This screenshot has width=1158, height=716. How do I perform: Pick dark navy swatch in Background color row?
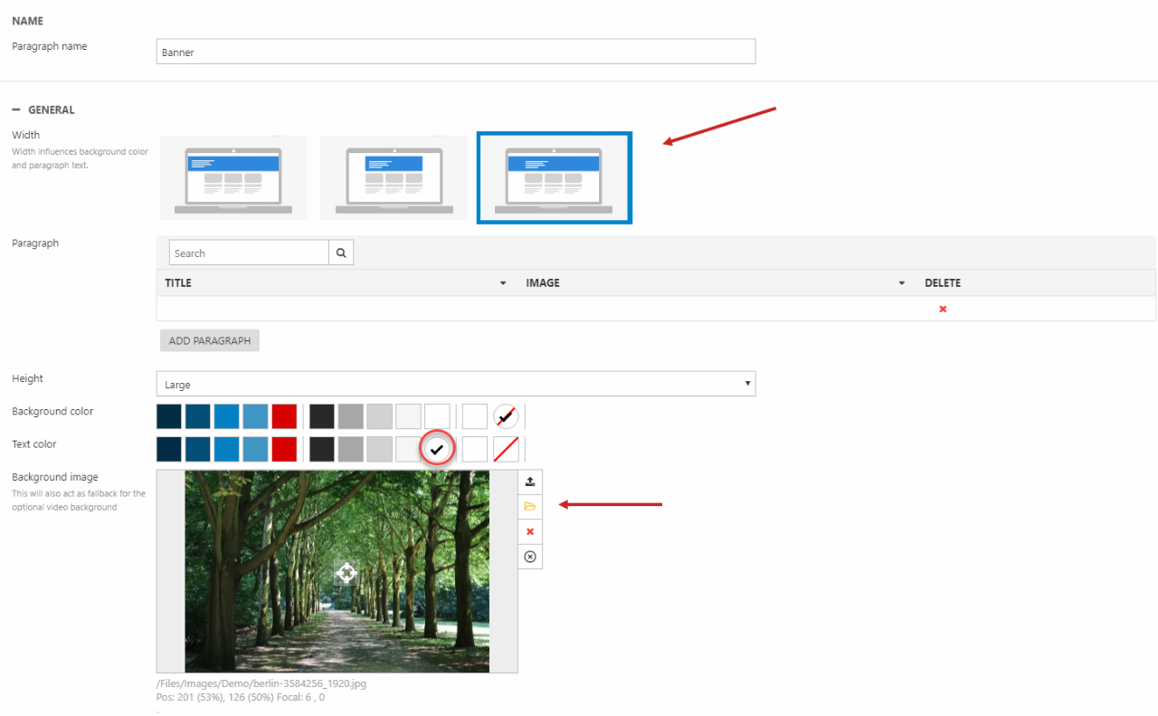pyautogui.click(x=169, y=416)
